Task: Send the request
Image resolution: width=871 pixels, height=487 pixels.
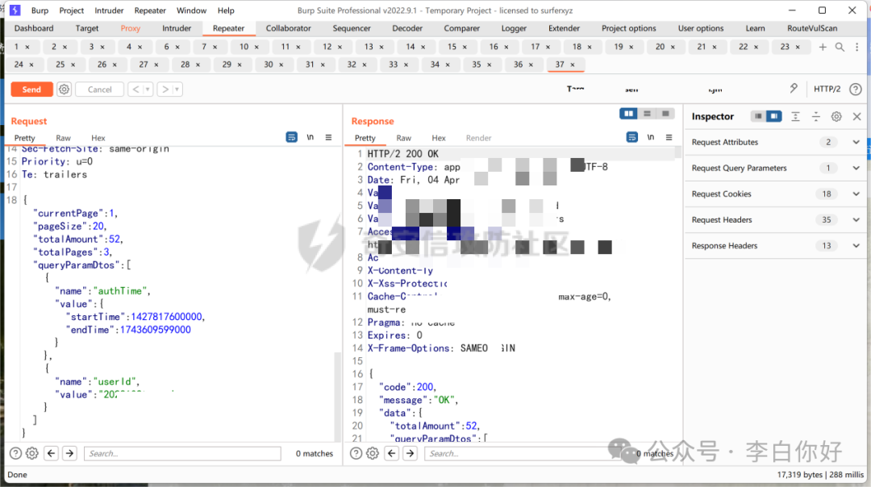Action: pyautogui.click(x=31, y=89)
